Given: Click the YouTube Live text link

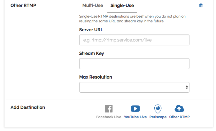Looking at the screenshot, I should pyautogui.click(x=135, y=117).
